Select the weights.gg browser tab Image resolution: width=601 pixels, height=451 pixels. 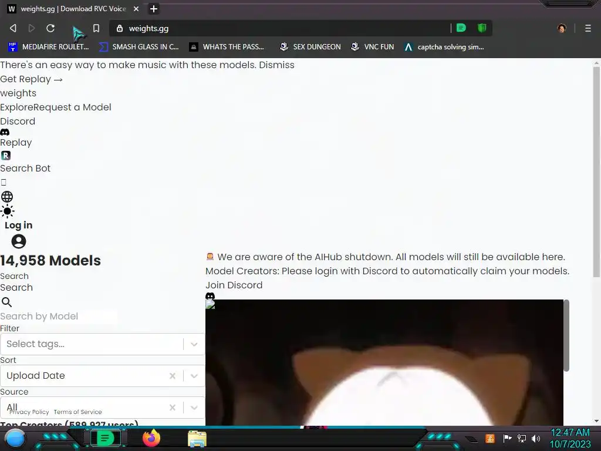click(73, 9)
